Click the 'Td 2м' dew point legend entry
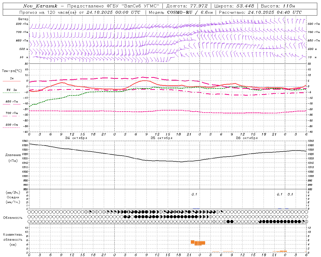The height and width of the screenshot is (257, 321). coord(12,90)
